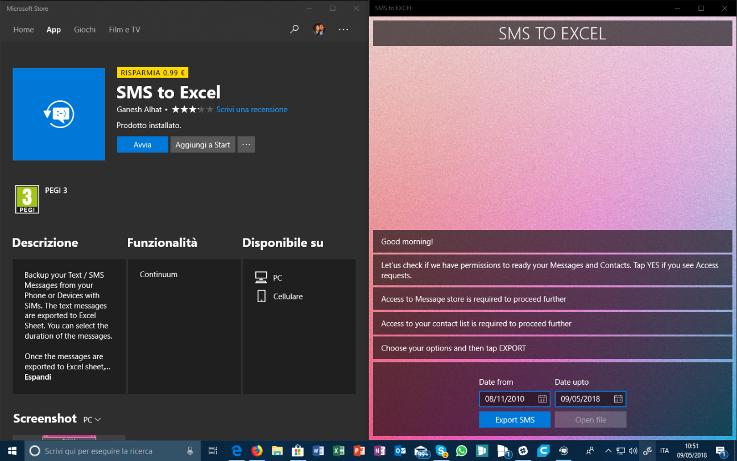Open Scrivi una recensione link

click(x=252, y=109)
